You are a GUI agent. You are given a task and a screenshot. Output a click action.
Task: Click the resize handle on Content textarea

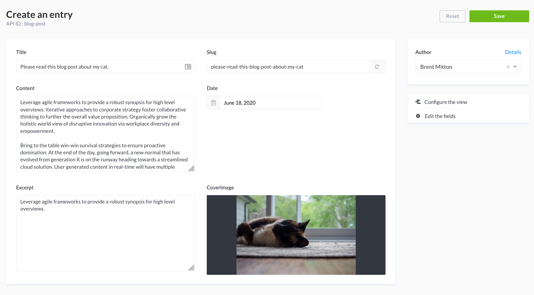[191, 168]
